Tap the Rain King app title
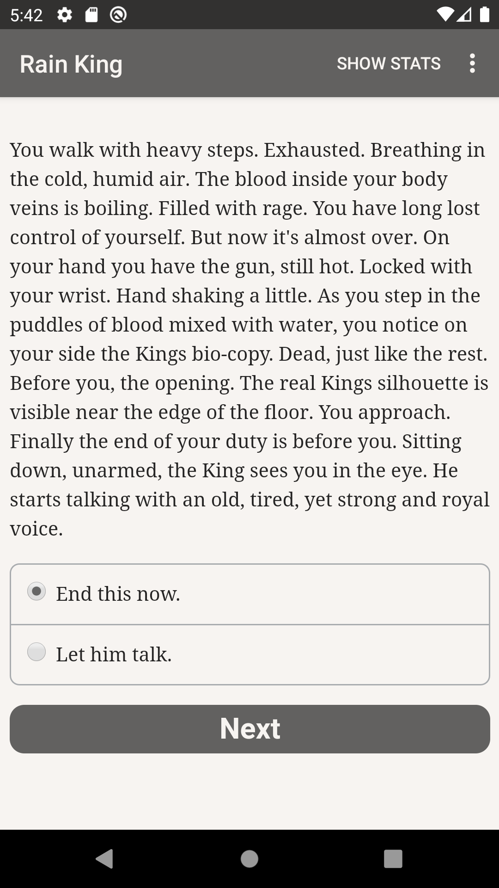This screenshot has width=499, height=888. (x=71, y=64)
